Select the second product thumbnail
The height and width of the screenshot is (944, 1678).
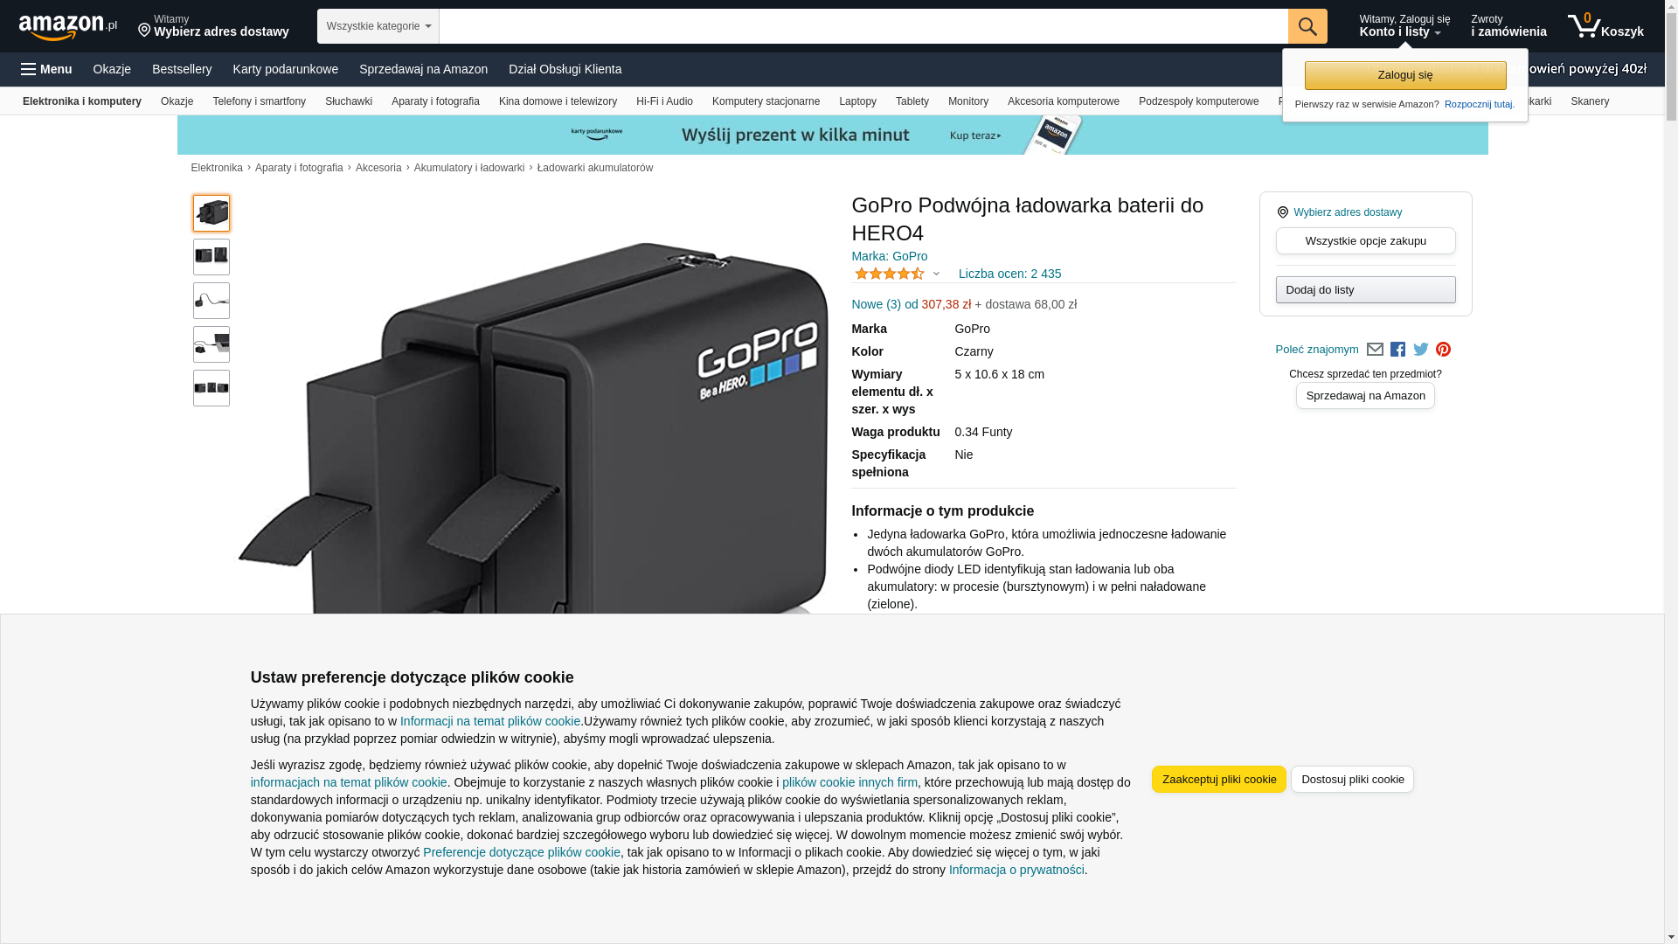[x=211, y=257]
